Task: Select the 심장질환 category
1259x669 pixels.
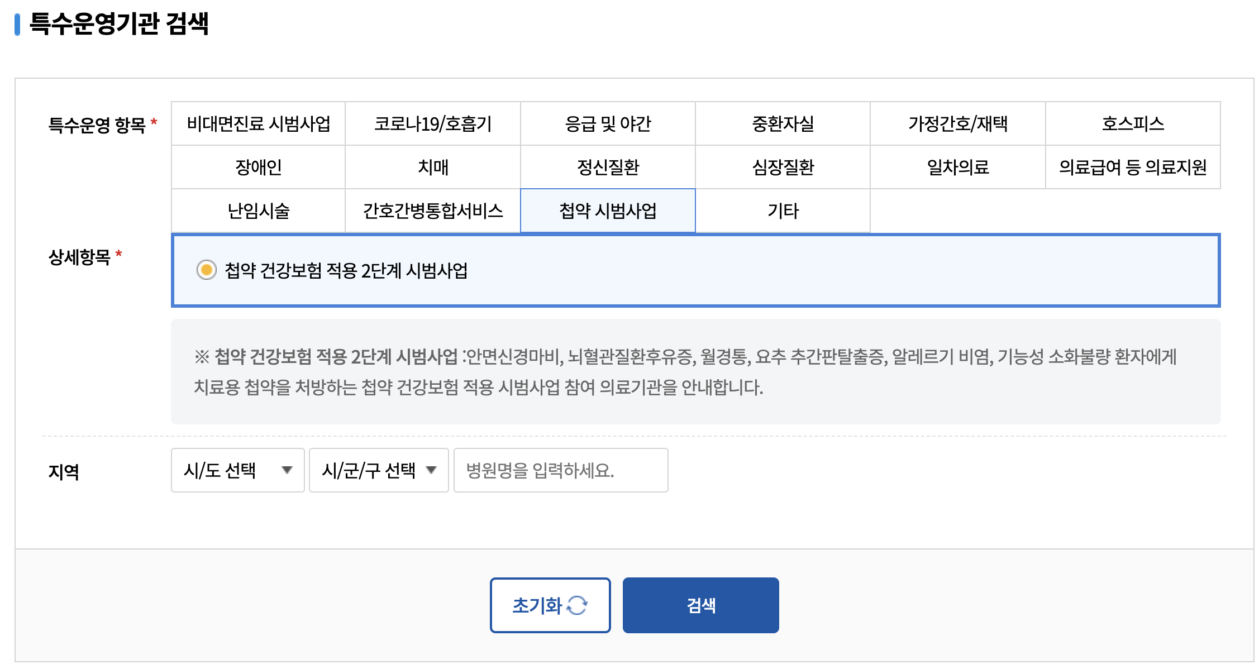Action: pyautogui.click(x=782, y=167)
